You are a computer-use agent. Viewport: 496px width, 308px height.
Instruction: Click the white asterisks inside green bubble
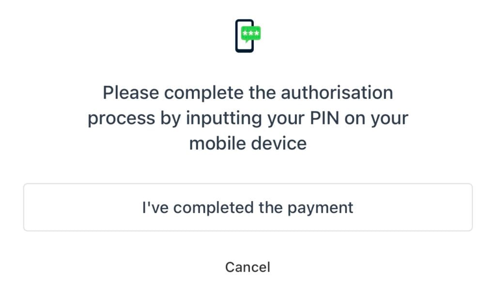click(x=250, y=33)
